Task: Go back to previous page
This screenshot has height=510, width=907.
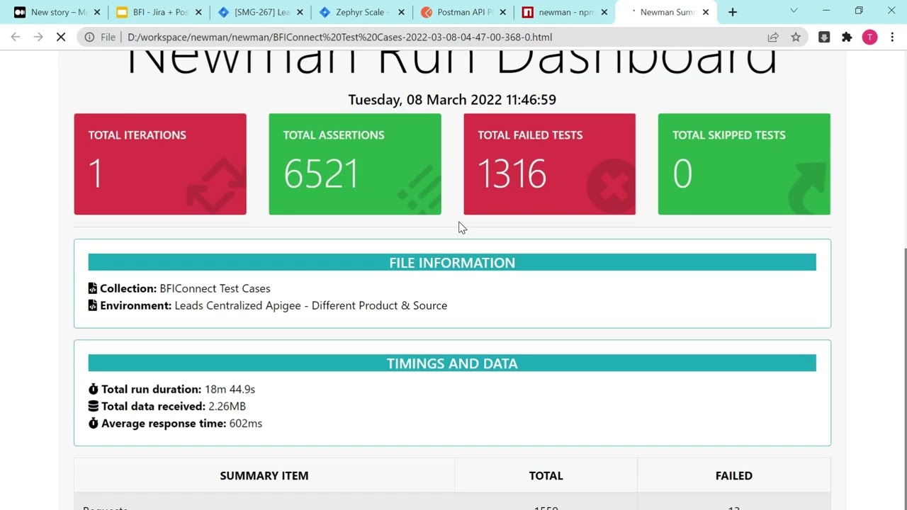Action: coord(16,37)
